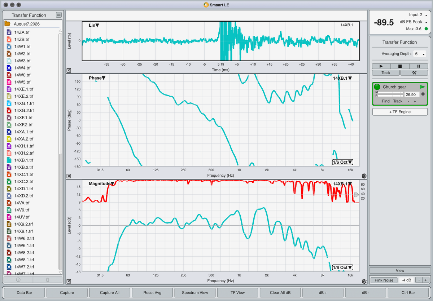Open the Magnitude plot type dropdown

[101, 183]
